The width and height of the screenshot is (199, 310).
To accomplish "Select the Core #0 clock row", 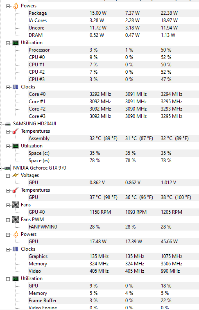I will (x=113, y=94).
